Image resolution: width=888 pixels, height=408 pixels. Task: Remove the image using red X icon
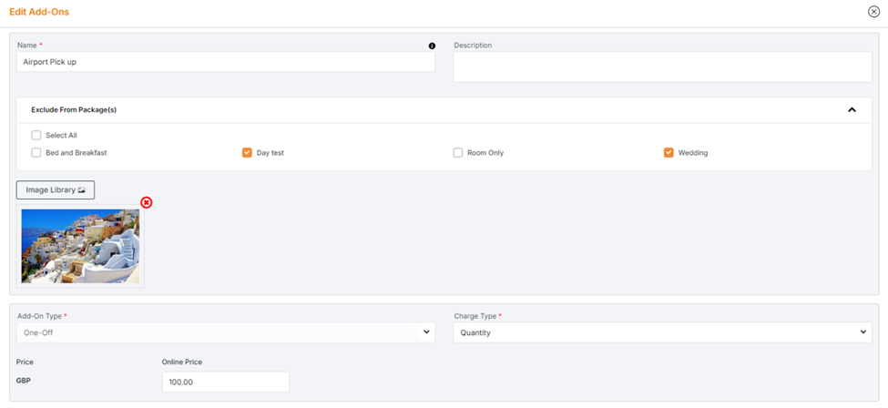[146, 202]
